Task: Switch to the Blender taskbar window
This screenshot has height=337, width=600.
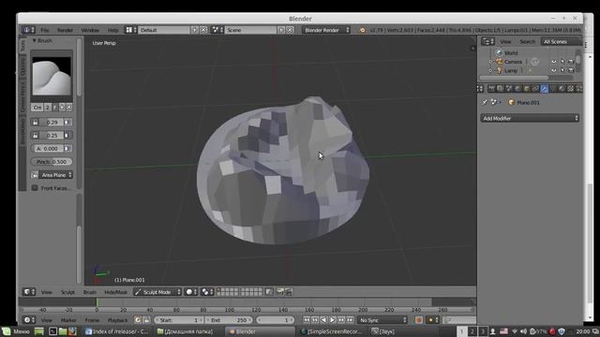Action: tap(260, 331)
